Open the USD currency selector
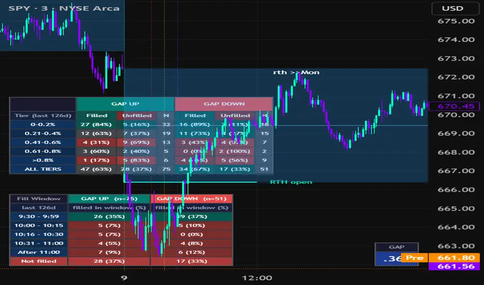 point(455,8)
